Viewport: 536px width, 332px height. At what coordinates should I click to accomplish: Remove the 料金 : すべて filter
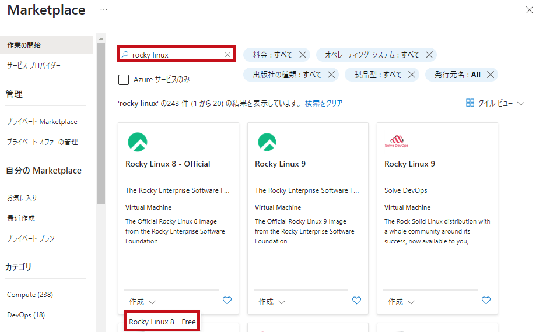303,55
